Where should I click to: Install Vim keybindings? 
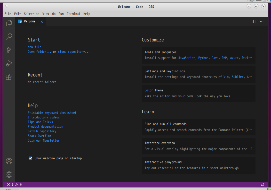[226, 77]
